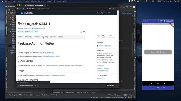181x101 pixels.
Task: Open Firebase Authentication API link
Action: click(44, 53)
